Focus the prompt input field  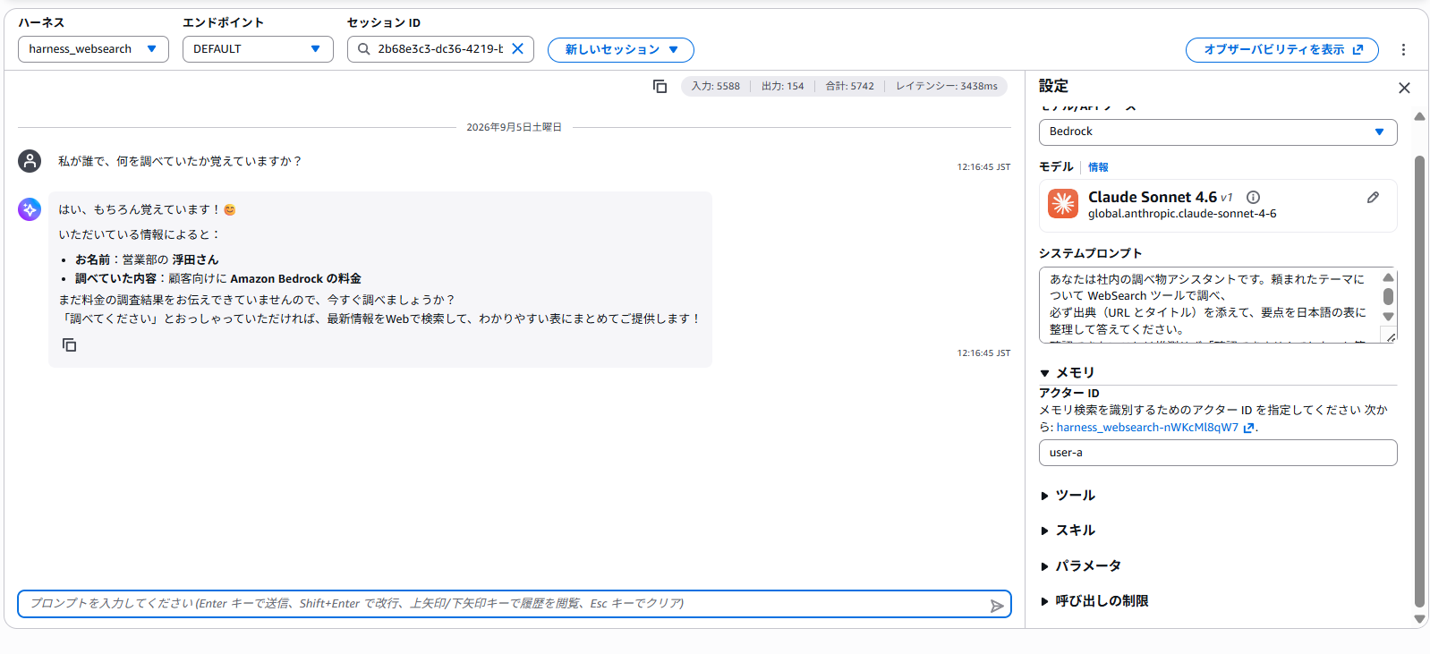515,604
